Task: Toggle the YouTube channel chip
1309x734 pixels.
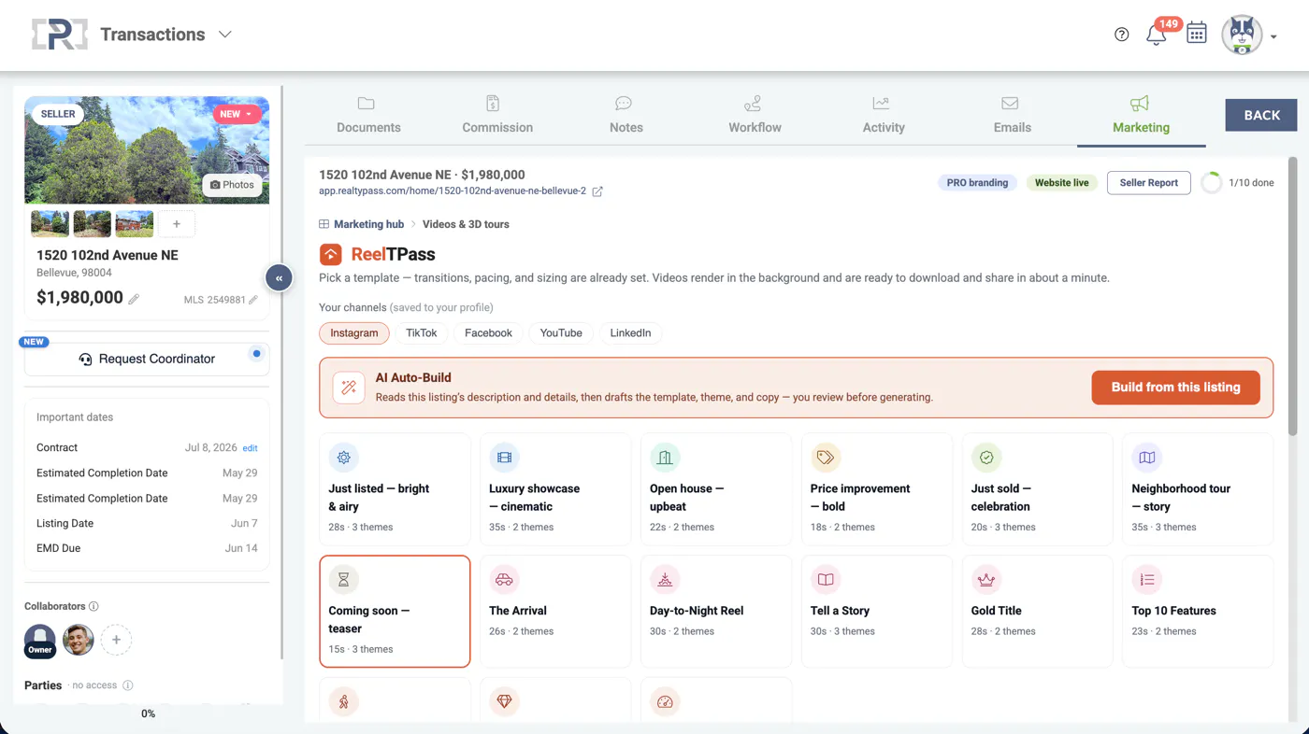Action: coord(561,333)
